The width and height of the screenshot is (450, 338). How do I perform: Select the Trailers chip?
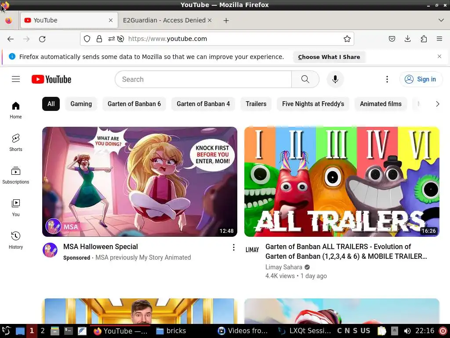[256, 104]
